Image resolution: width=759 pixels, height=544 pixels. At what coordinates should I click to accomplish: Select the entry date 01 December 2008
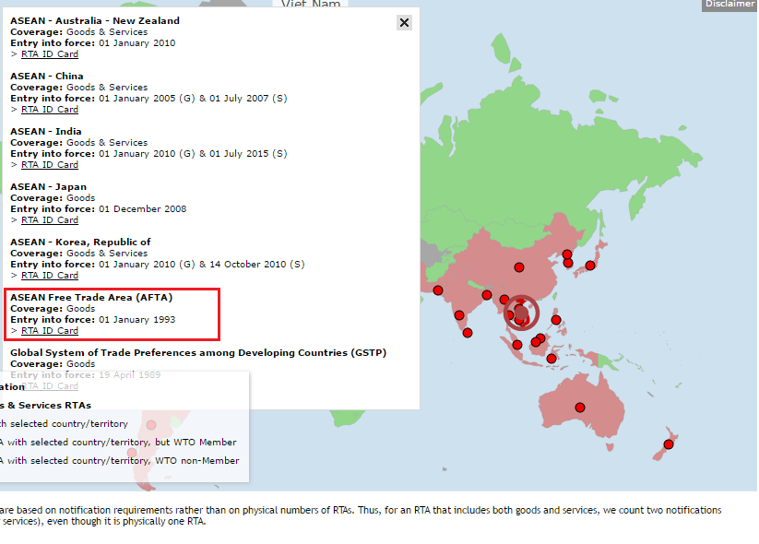(x=143, y=209)
